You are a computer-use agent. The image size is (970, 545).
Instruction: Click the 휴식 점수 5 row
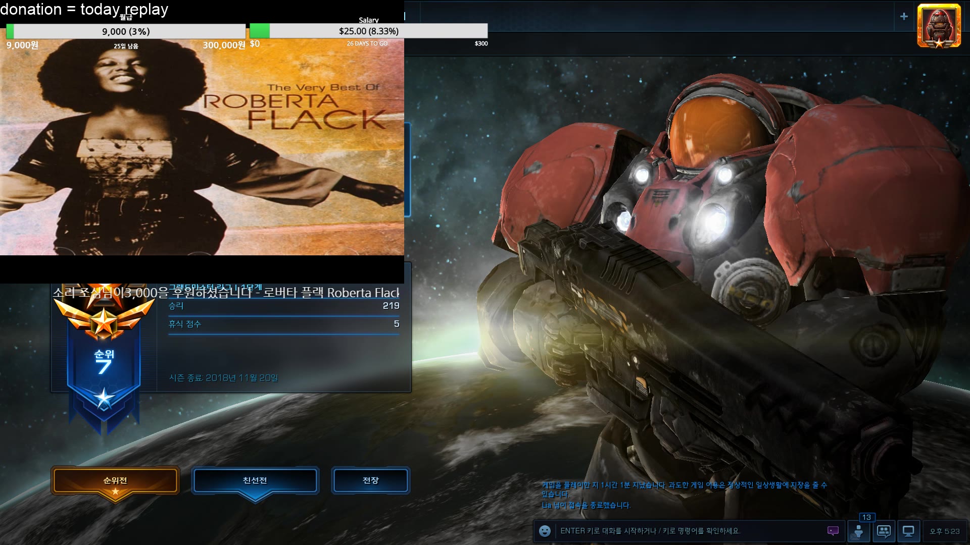[284, 324]
